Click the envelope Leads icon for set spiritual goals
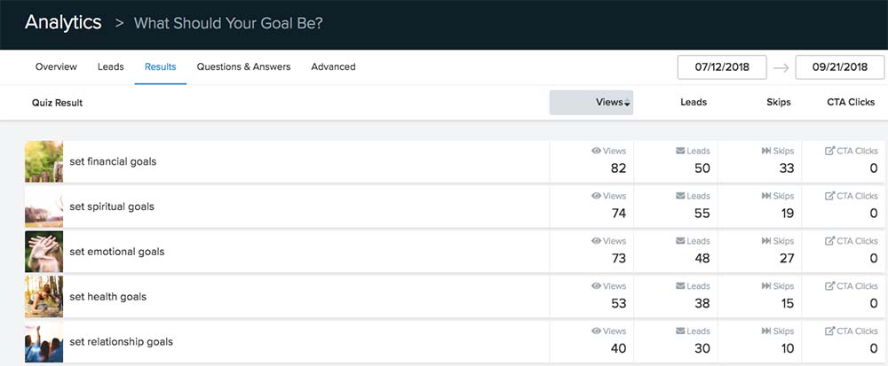 (x=680, y=196)
